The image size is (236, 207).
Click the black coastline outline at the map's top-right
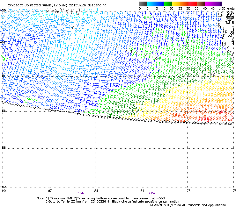click(230, 18)
